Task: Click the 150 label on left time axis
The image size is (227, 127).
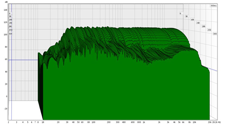Action: pyautogui.click(x=10, y=23)
